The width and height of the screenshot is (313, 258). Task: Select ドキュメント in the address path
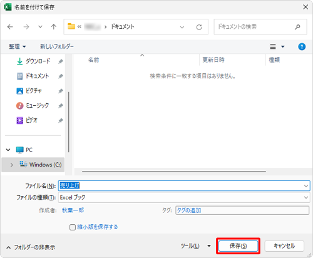point(123,27)
